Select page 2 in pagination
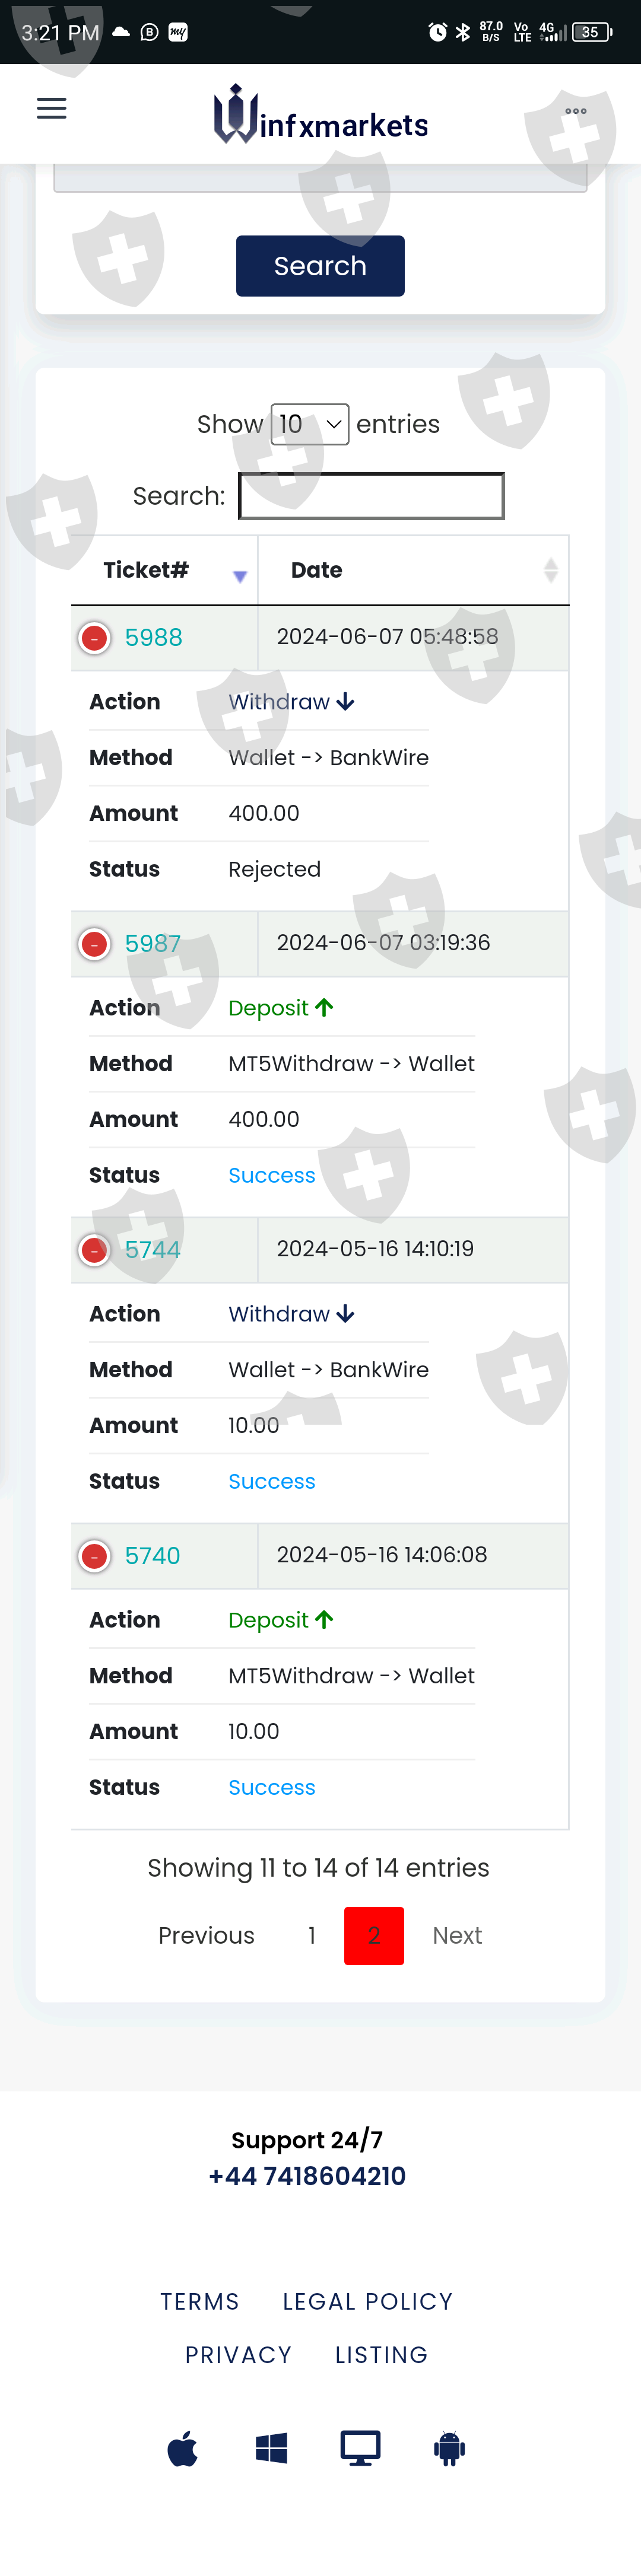The width and height of the screenshot is (641, 2576). click(374, 1936)
